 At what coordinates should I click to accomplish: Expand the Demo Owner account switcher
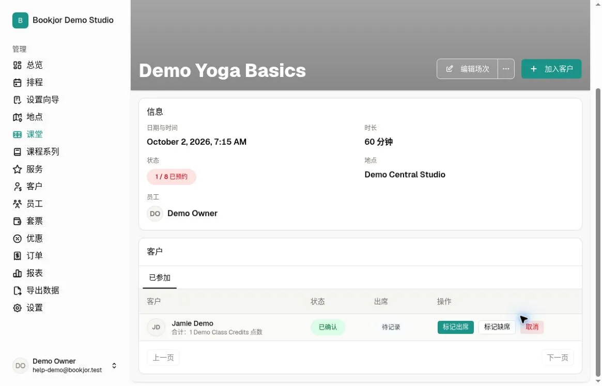pos(114,366)
